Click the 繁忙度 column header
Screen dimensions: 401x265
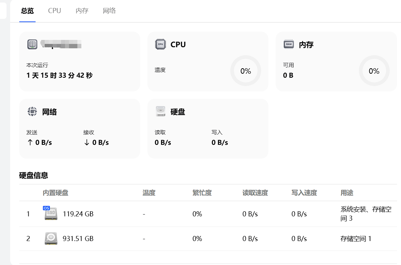pyautogui.click(x=202, y=193)
